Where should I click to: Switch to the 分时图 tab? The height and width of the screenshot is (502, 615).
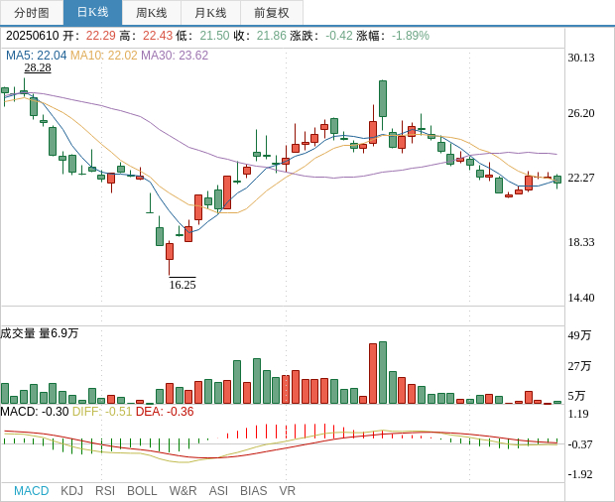point(32,13)
